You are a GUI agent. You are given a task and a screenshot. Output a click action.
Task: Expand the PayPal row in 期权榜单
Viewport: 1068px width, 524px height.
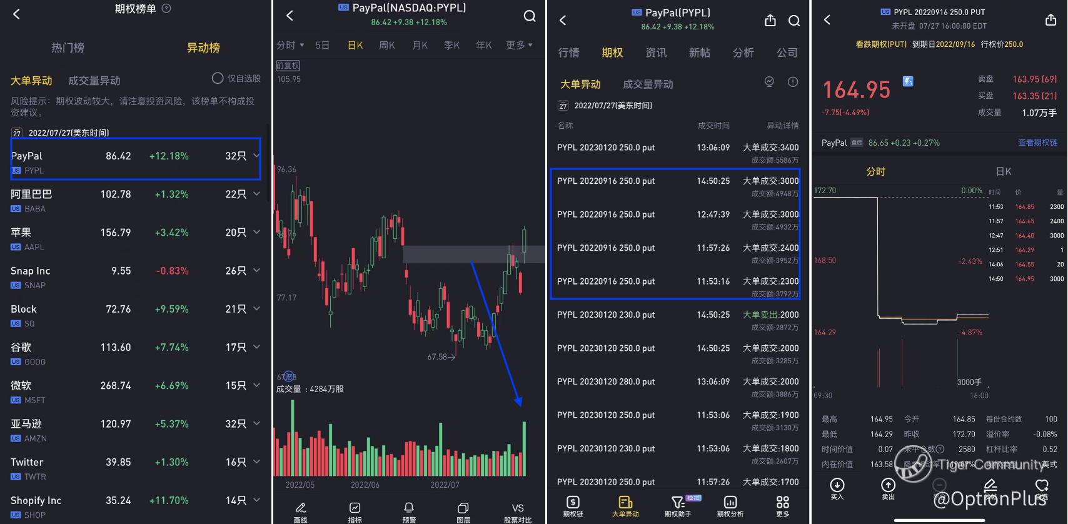[256, 156]
